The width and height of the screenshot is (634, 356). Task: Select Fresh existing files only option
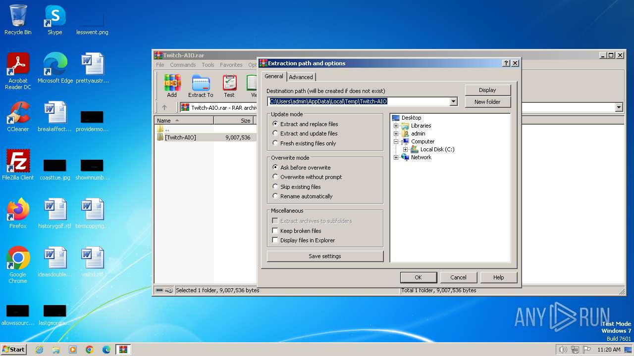[x=275, y=143]
